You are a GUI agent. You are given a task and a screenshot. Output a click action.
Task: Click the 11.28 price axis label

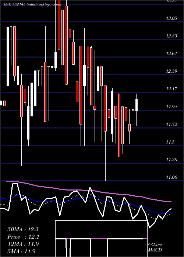coord(171,159)
